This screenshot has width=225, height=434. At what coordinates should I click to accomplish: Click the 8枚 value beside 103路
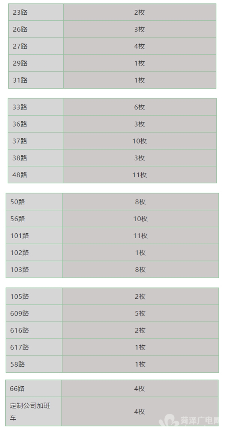coord(140,269)
